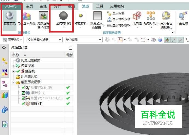
Task: Uncheck Datum Coordinate System (基准坐标系) feature
Action: click(23, 87)
